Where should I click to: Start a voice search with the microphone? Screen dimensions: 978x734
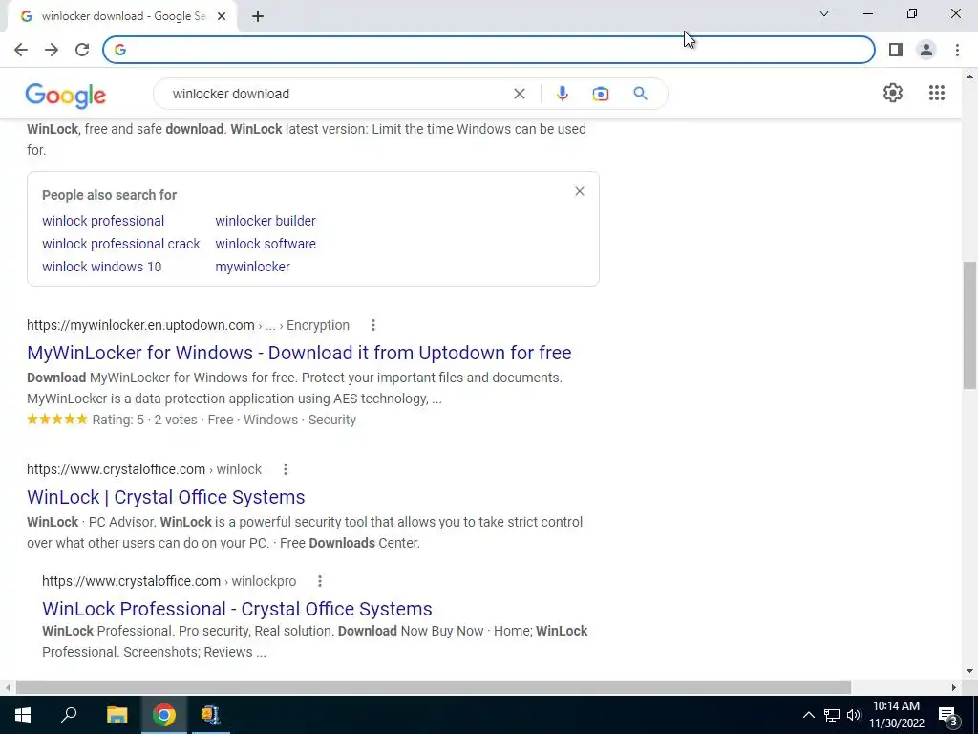pos(562,94)
